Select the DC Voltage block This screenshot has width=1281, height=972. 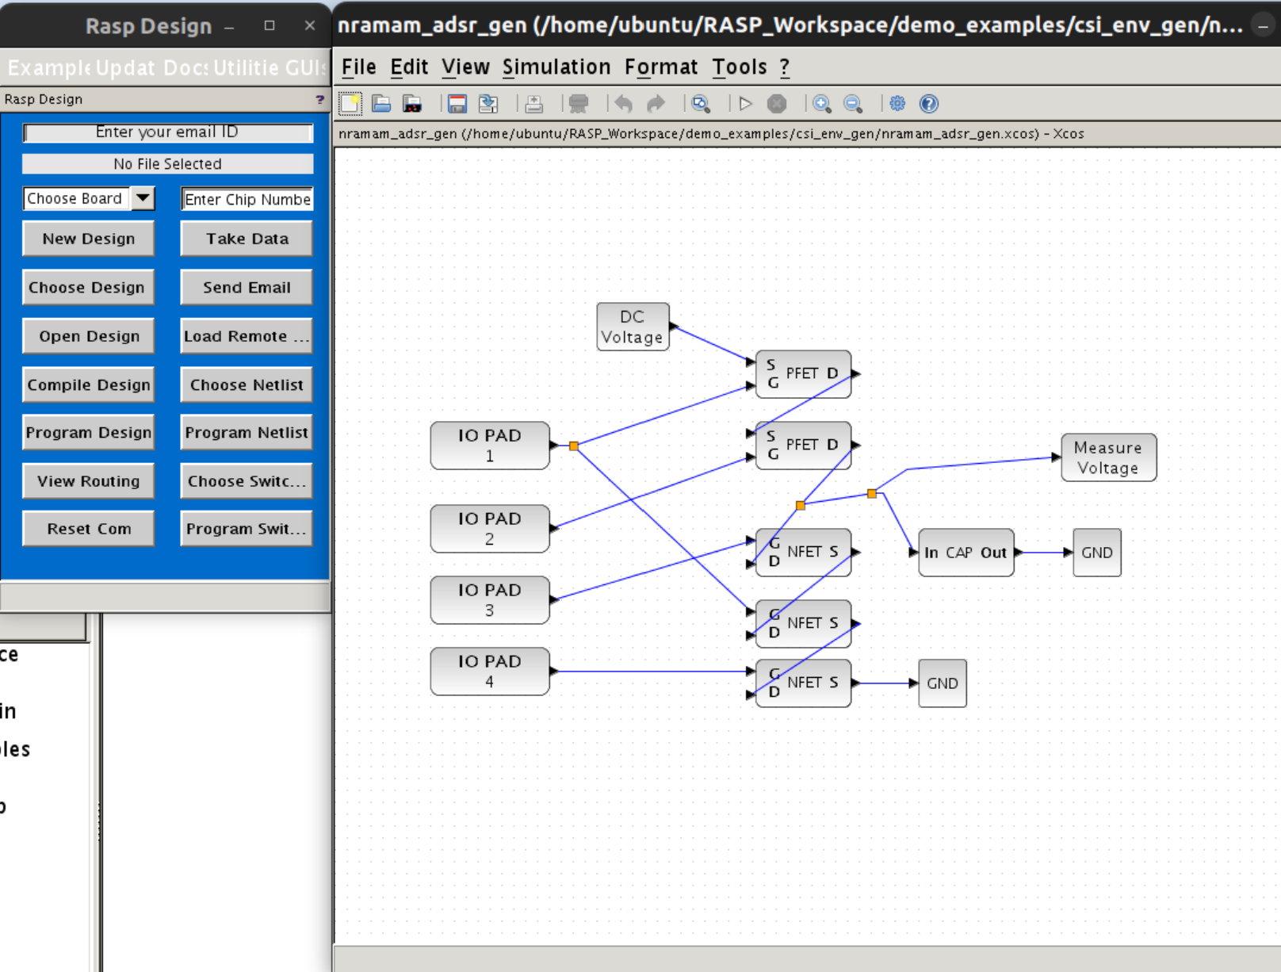tap(632, 327)
